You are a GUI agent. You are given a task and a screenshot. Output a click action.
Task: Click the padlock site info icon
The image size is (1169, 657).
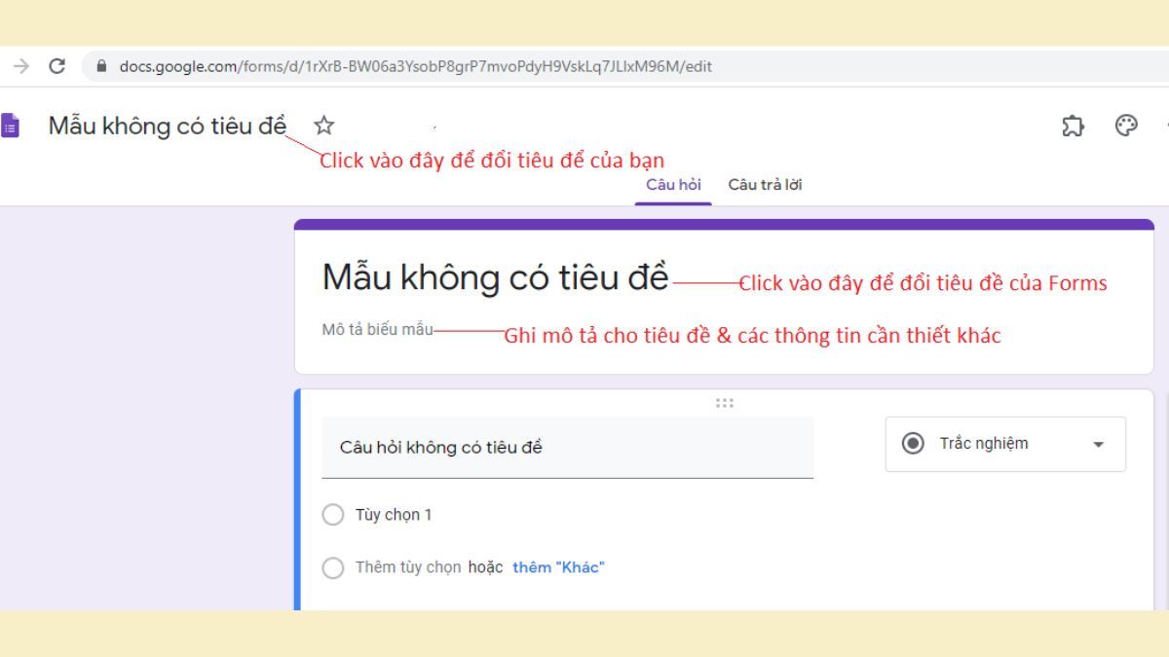point(100,66)
